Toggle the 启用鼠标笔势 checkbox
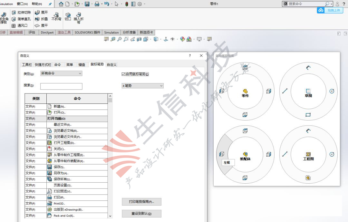 pyautogui.click(x=123, y=74)
